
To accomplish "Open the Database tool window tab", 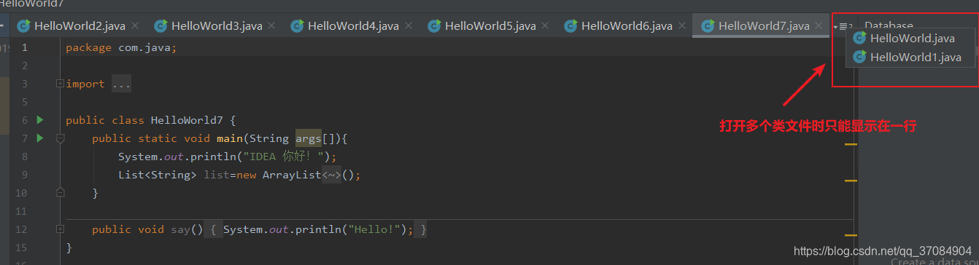I will pyautogui.click(x=889, y=25).
